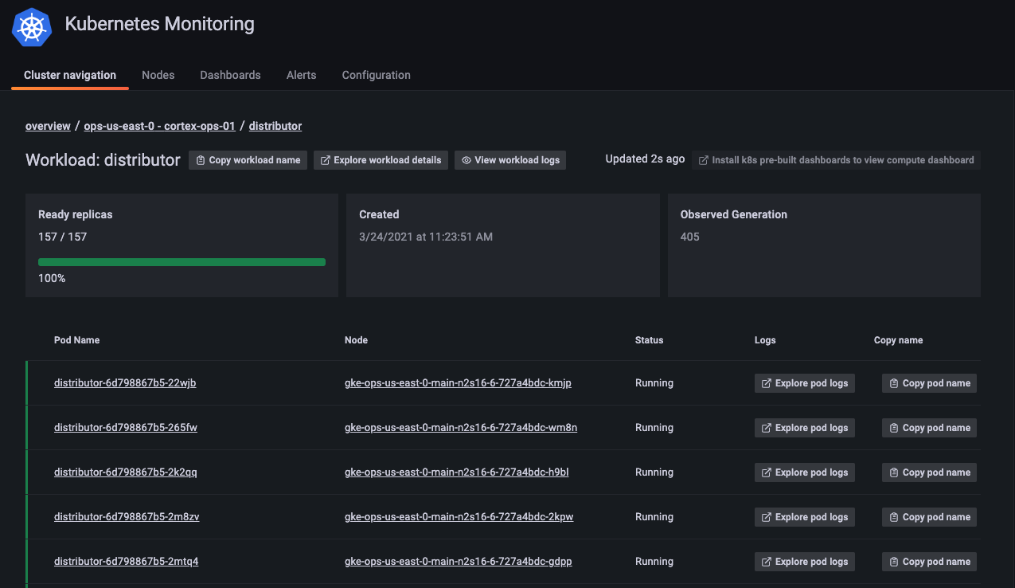Explore pod logs for distributor-6d798867b5-2k2qq
Screen dimensions: 1015x588
[x=805, y=472]
